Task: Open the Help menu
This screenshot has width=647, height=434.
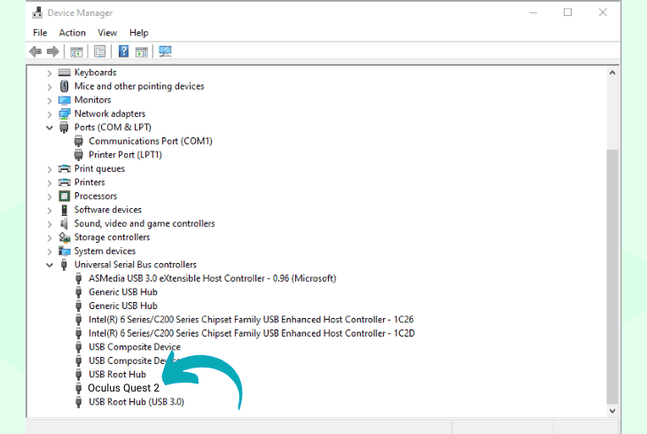Action: click(138, 33)
